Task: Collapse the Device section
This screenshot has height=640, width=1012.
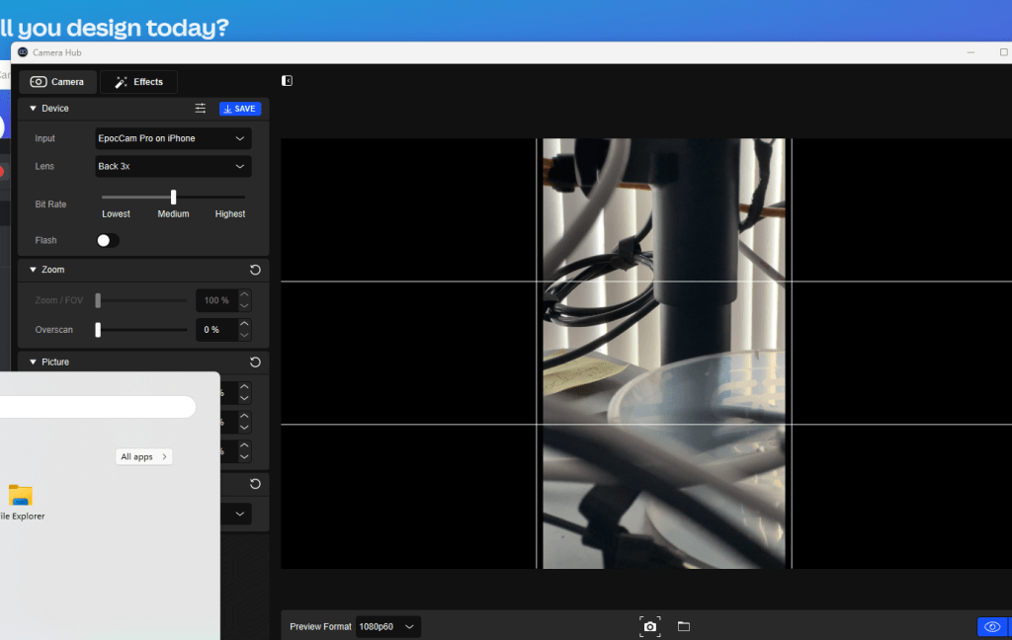Action: 33,109
